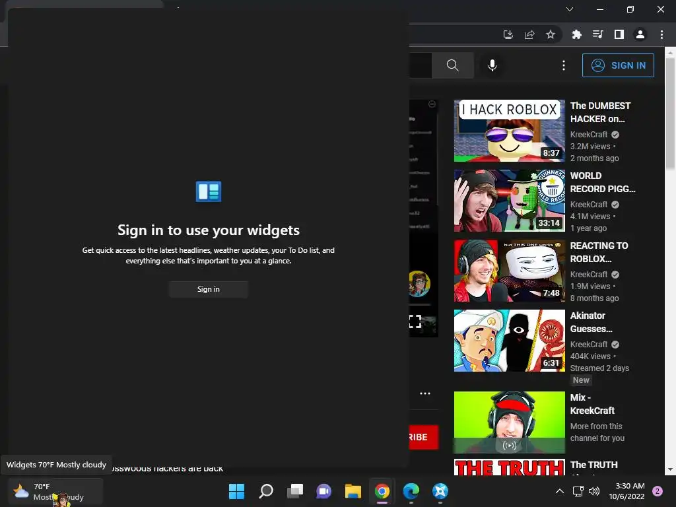
Task: Open the WORLD RECORD PIGGY video thumbnail
Action: 510,201
